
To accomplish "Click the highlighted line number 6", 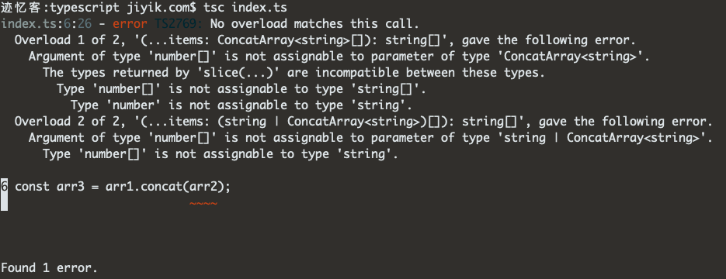I will 4,187.
